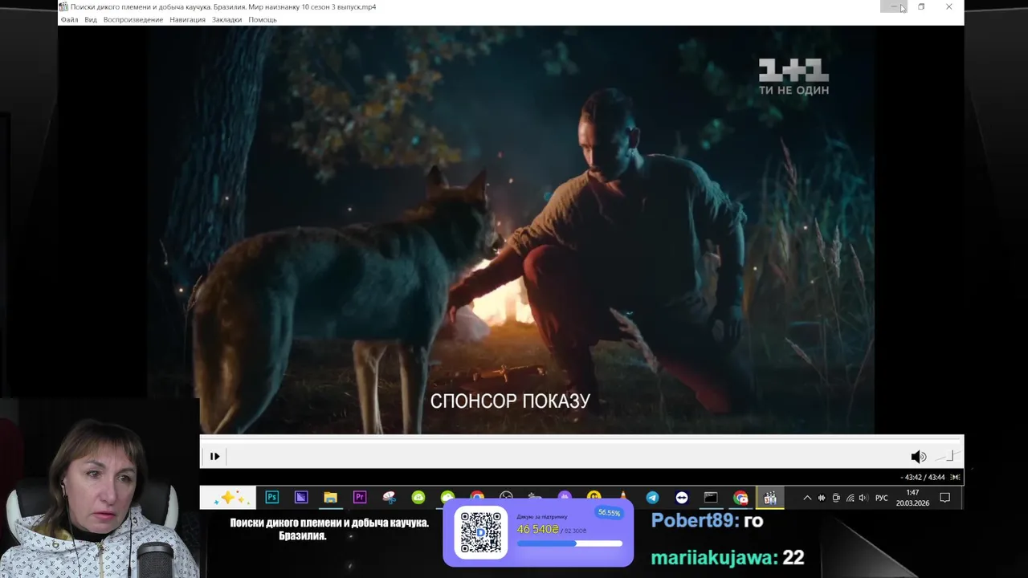Viewport: 1028px width, 578px height.
Task: Open Premiere Pro from the taskbar
Action: pyautogui.click(x=360, y=498)
